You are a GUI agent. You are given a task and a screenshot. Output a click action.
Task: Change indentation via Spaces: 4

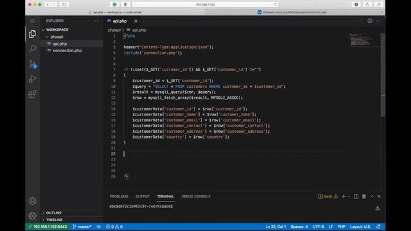(x=299, y=227)
